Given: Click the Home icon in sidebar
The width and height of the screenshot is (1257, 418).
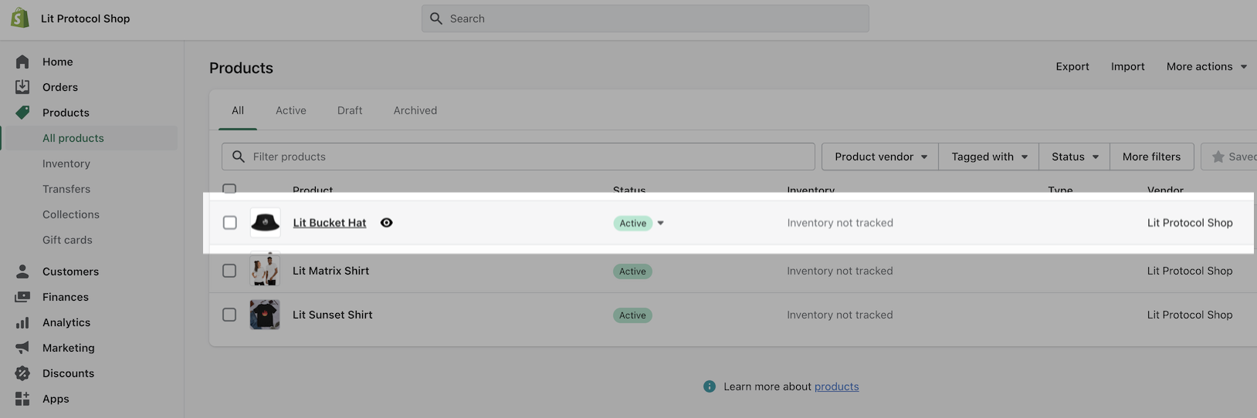Looking at the screenshot, I should coord(22,62).
